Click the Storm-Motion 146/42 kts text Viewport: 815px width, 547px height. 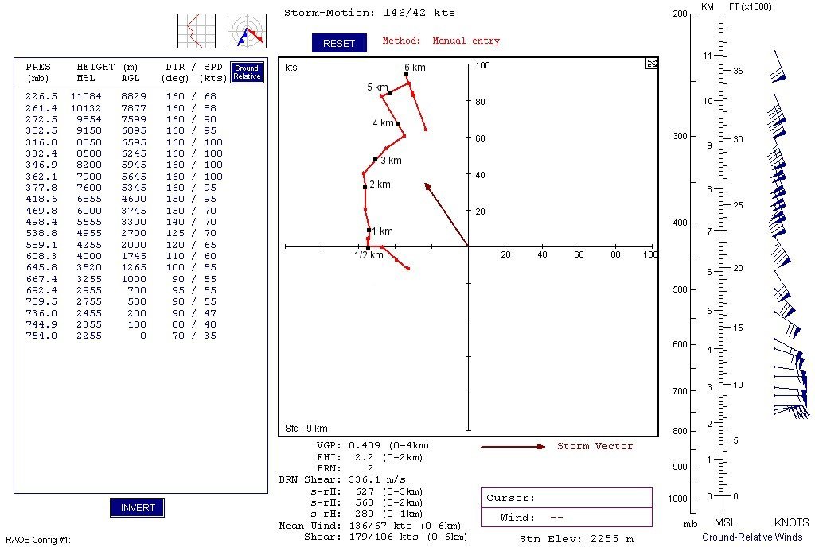(x=369, y=13)
